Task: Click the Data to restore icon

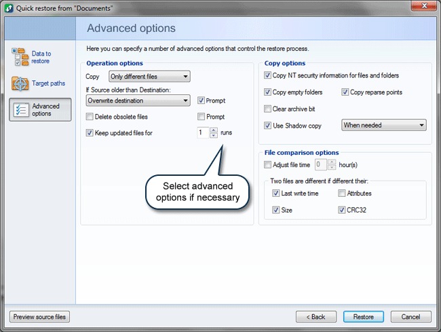Action: pos(20,57)
